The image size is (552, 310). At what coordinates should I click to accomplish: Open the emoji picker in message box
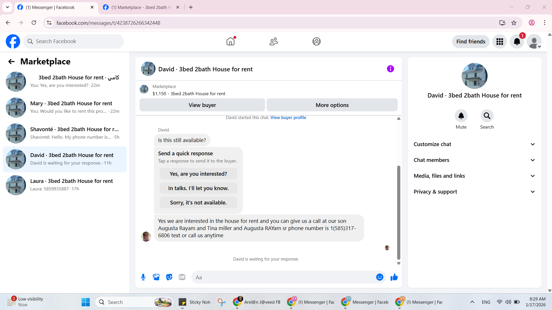(380, 277)
